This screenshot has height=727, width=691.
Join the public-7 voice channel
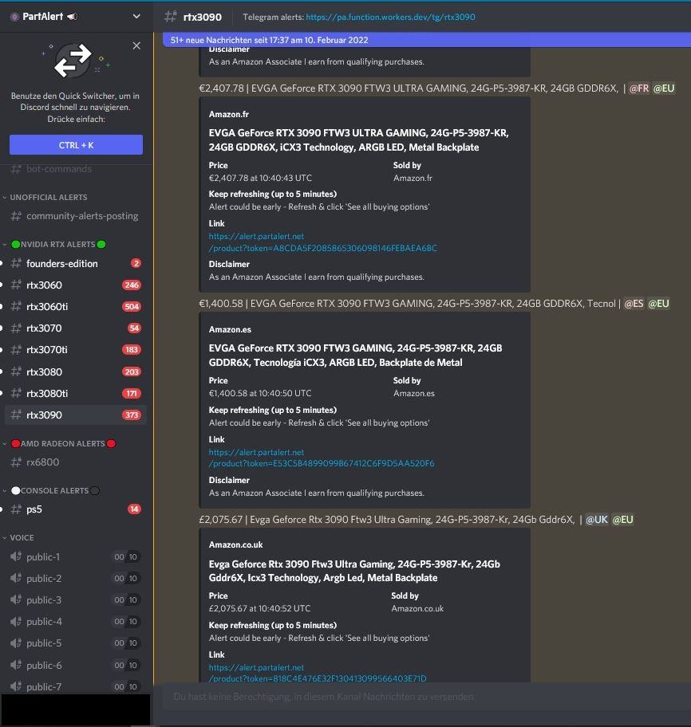click(76, 686)
